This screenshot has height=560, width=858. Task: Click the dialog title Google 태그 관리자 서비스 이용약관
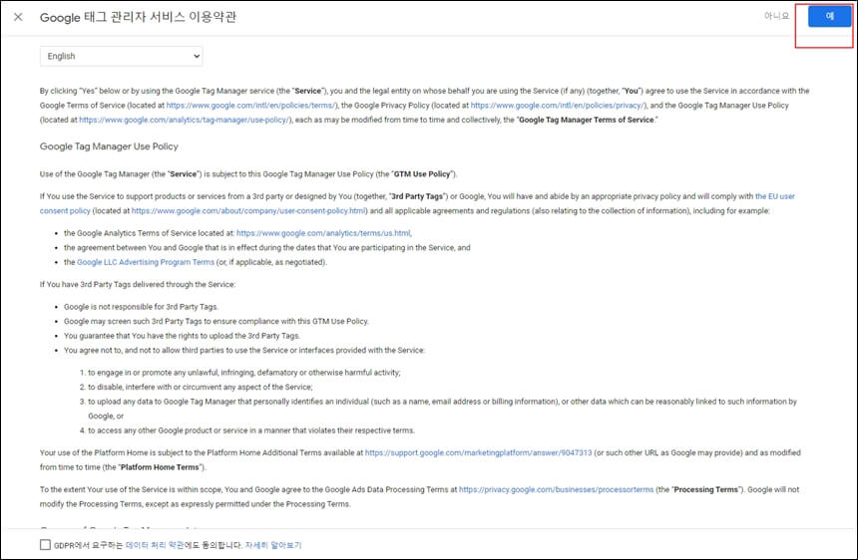[x=138, y=17]
